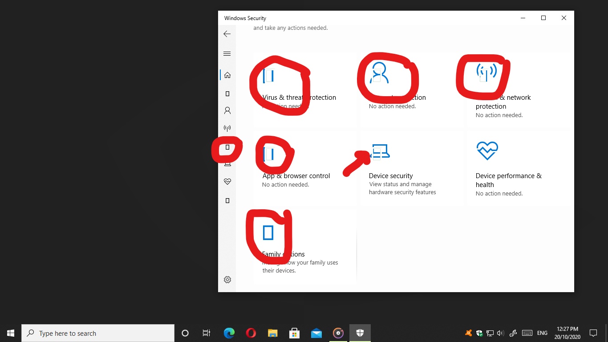This screenshot has height=342, width=608.
Task: Go back with the sidebar arrow
Action: pyautogui.click(x=227, y=34)
